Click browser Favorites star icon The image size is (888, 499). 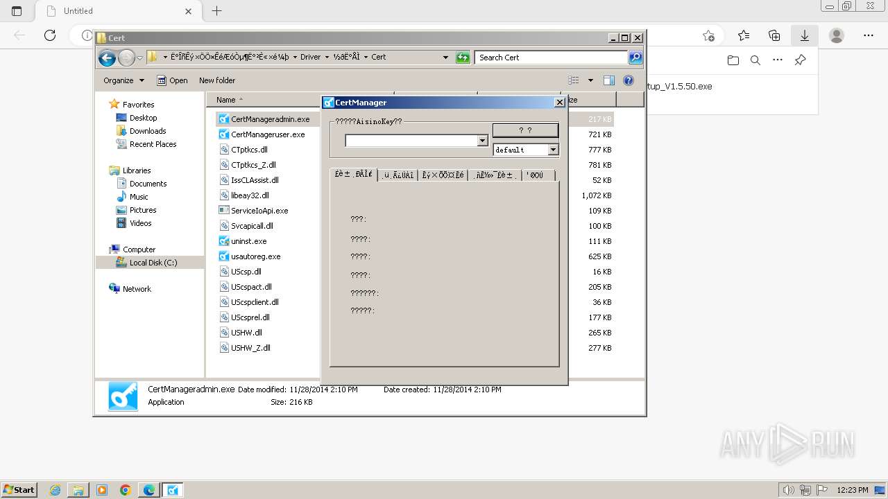[744, 35]
